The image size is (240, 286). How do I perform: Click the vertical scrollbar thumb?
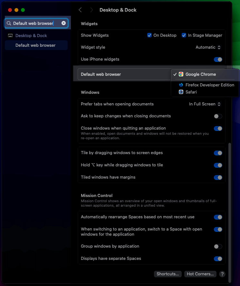point(230,212)
